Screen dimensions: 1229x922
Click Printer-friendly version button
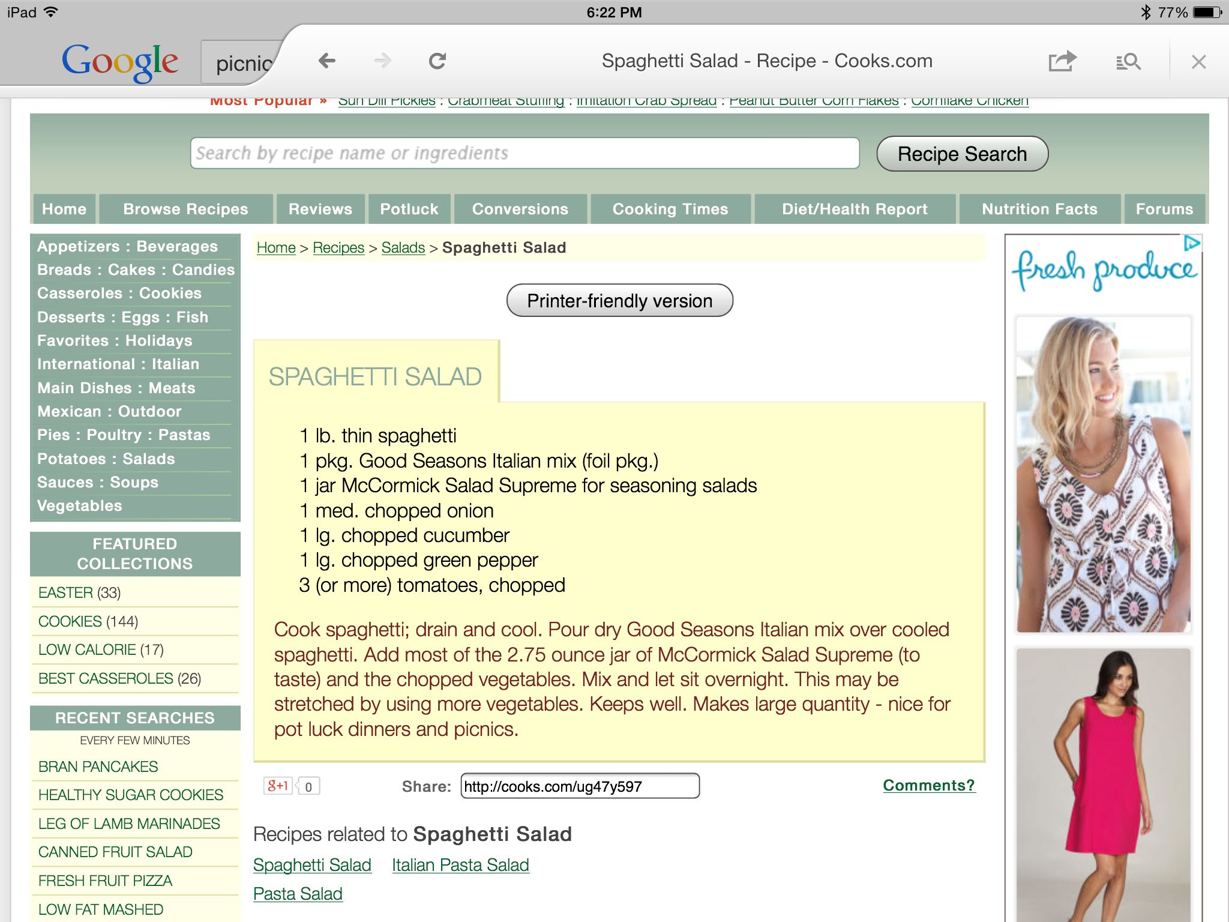click(621, 300)
